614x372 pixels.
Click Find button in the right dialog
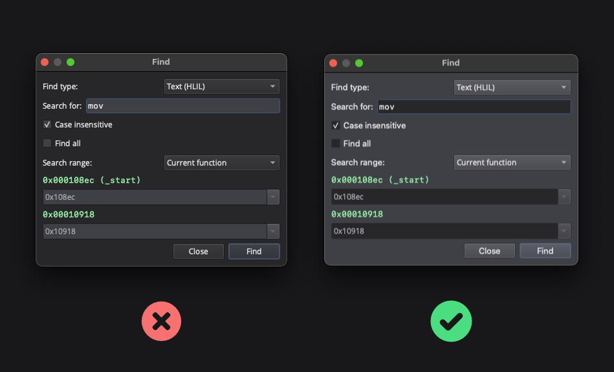[x=545, y=251]
